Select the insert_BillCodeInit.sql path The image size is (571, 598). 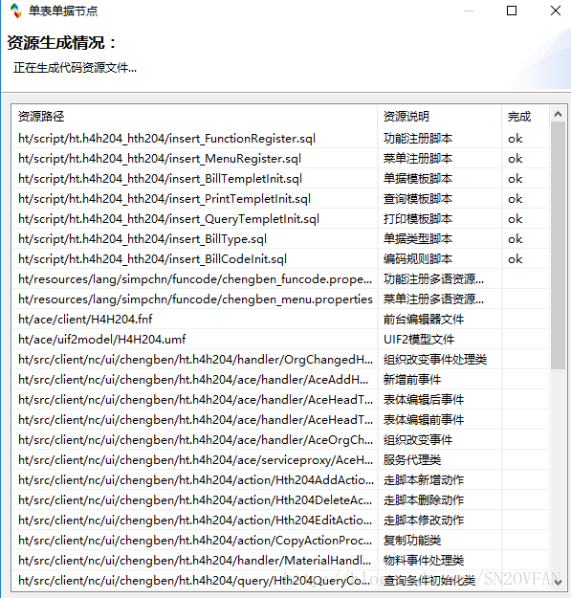[152, 259]
